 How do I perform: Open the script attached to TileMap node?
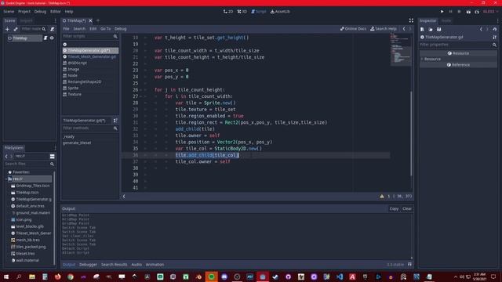click(45, 38)
